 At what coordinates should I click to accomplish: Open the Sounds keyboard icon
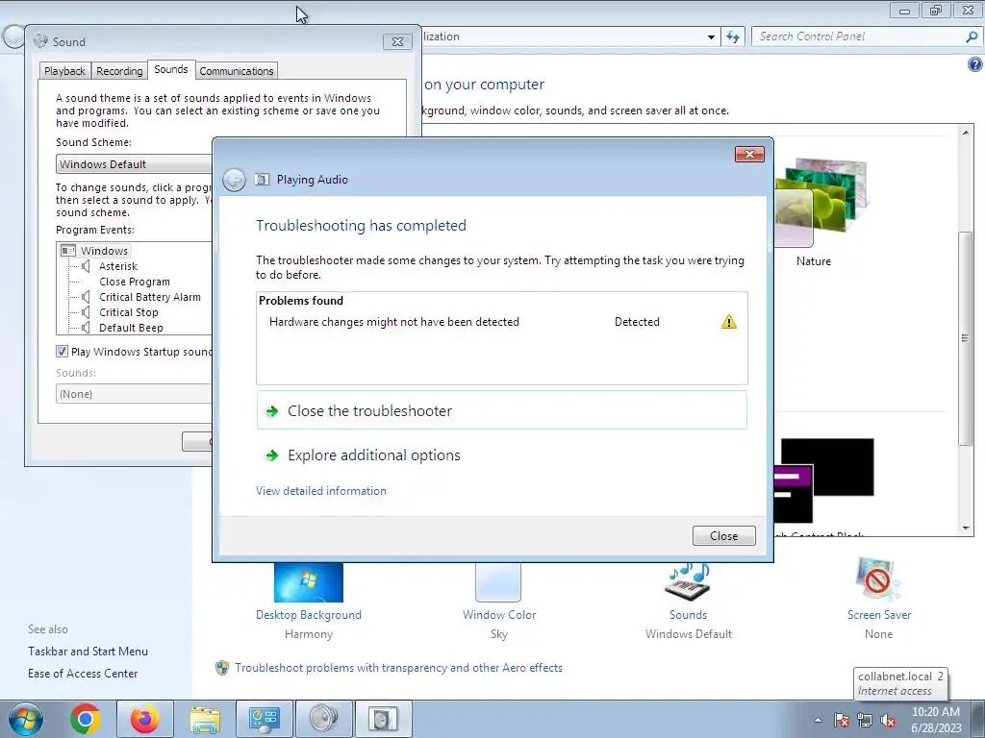click(688, 582)
